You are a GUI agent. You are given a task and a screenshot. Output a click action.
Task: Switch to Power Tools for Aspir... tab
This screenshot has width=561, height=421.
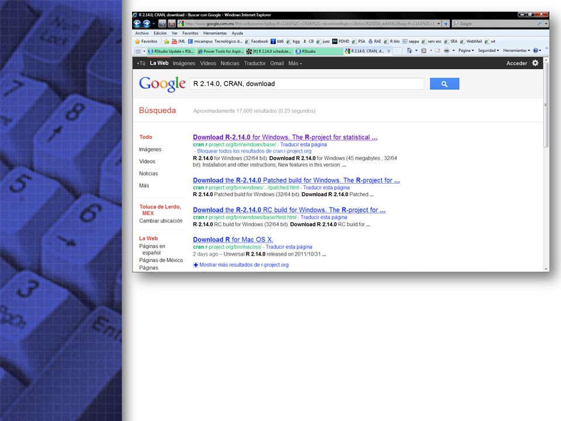point(220,51)
